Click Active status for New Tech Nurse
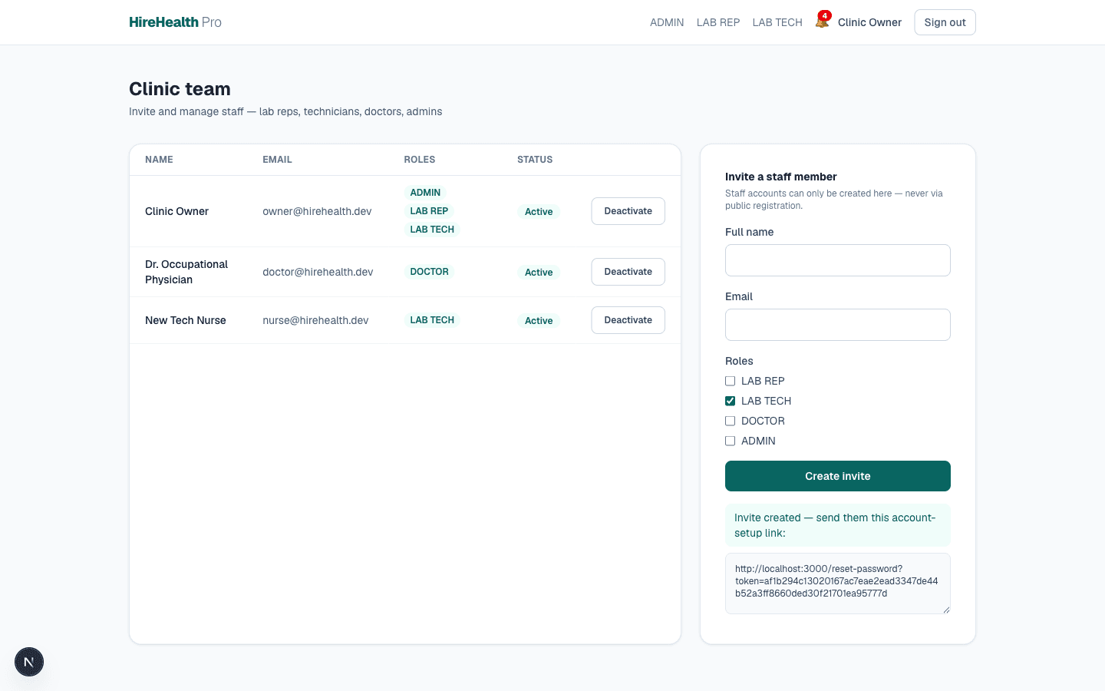The image size is (1105, 691). pyautogui.click(x=539, y=321)
